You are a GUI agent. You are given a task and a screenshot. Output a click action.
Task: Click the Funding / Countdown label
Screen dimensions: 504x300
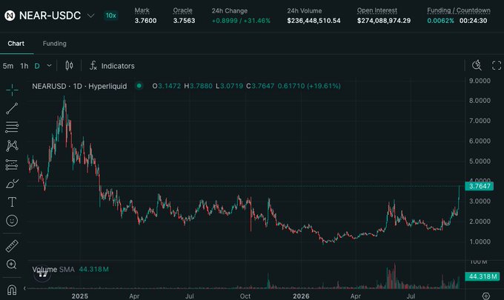click(459, 10)
